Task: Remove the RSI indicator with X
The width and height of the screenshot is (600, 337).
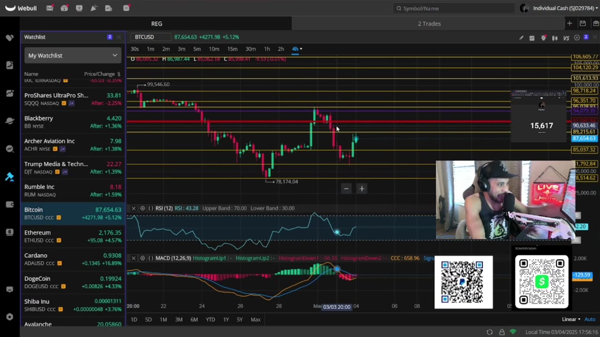Action: [134, 208]
